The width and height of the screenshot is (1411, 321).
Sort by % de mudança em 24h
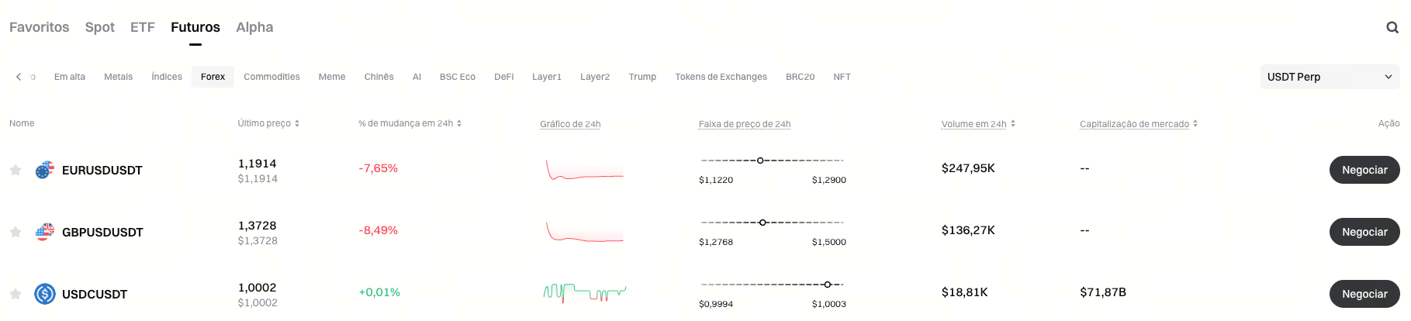[x=459, y=123]
